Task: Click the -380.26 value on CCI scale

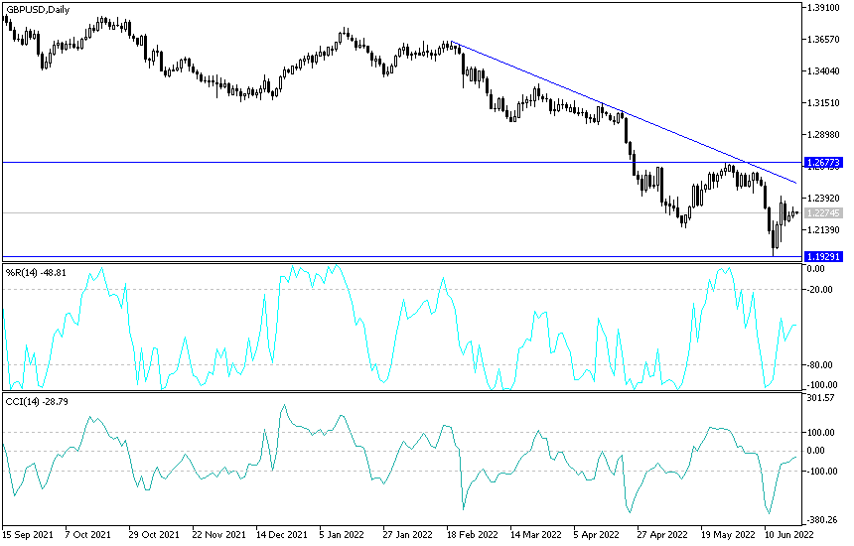Action: pos(822,520)
